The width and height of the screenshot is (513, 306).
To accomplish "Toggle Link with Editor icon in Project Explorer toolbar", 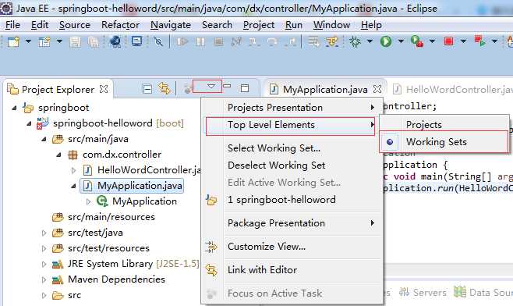I will click(x=165, y=88).
